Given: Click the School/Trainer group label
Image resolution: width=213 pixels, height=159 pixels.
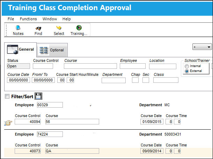Looking at the screenshot, I should pos(197,60).
